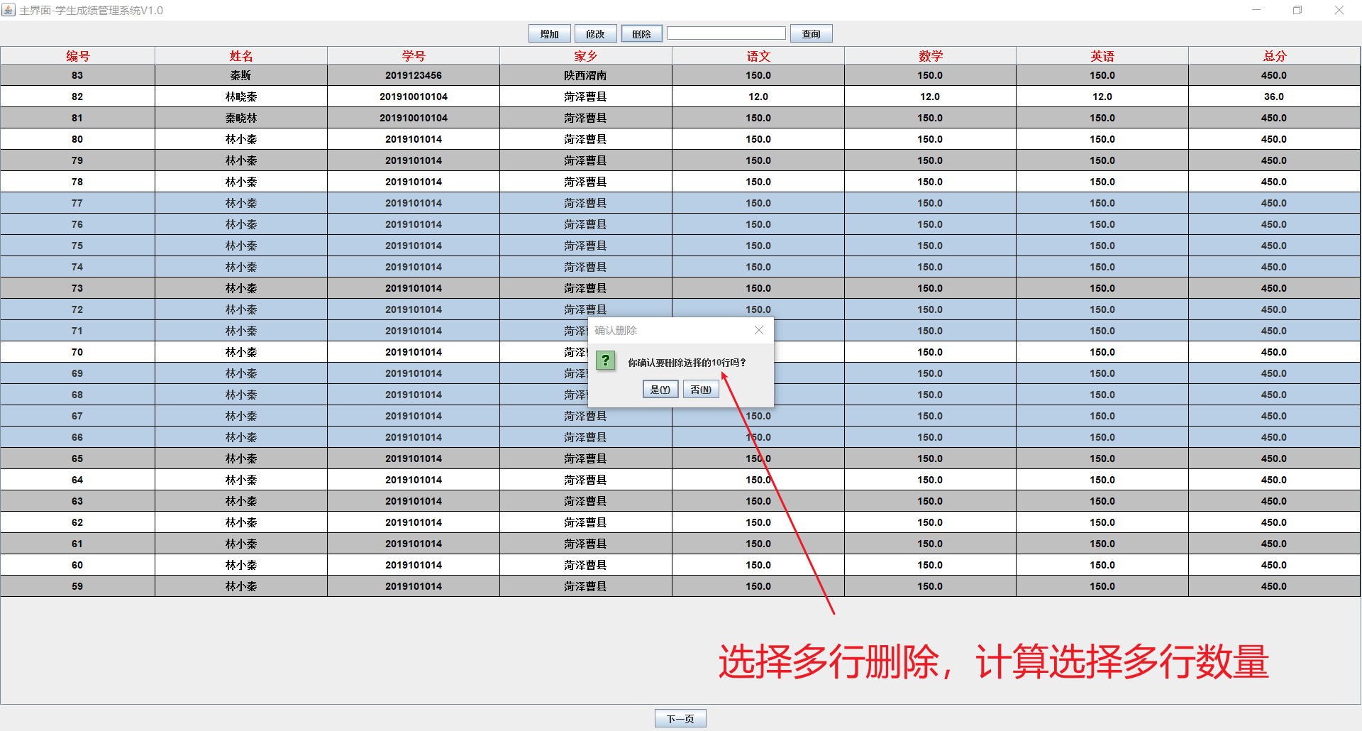Click hometown 菏泽曹县 in row 62
This screenshot has height=731, width=1362.
click(585, 522)
